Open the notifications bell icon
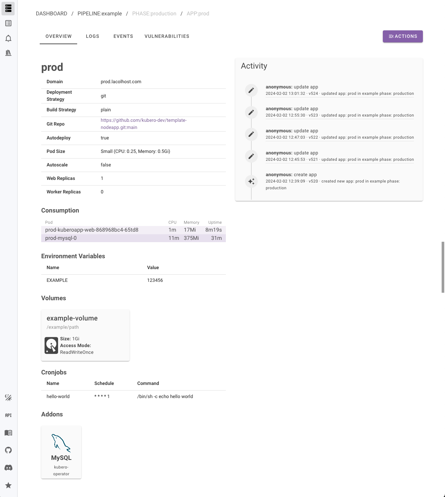 [x=8, y=38]
